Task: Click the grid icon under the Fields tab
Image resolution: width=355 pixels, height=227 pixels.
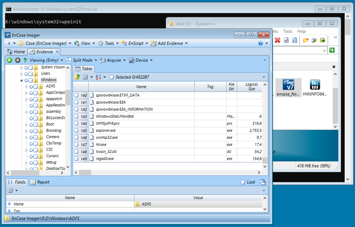Action: pos(10,190)
